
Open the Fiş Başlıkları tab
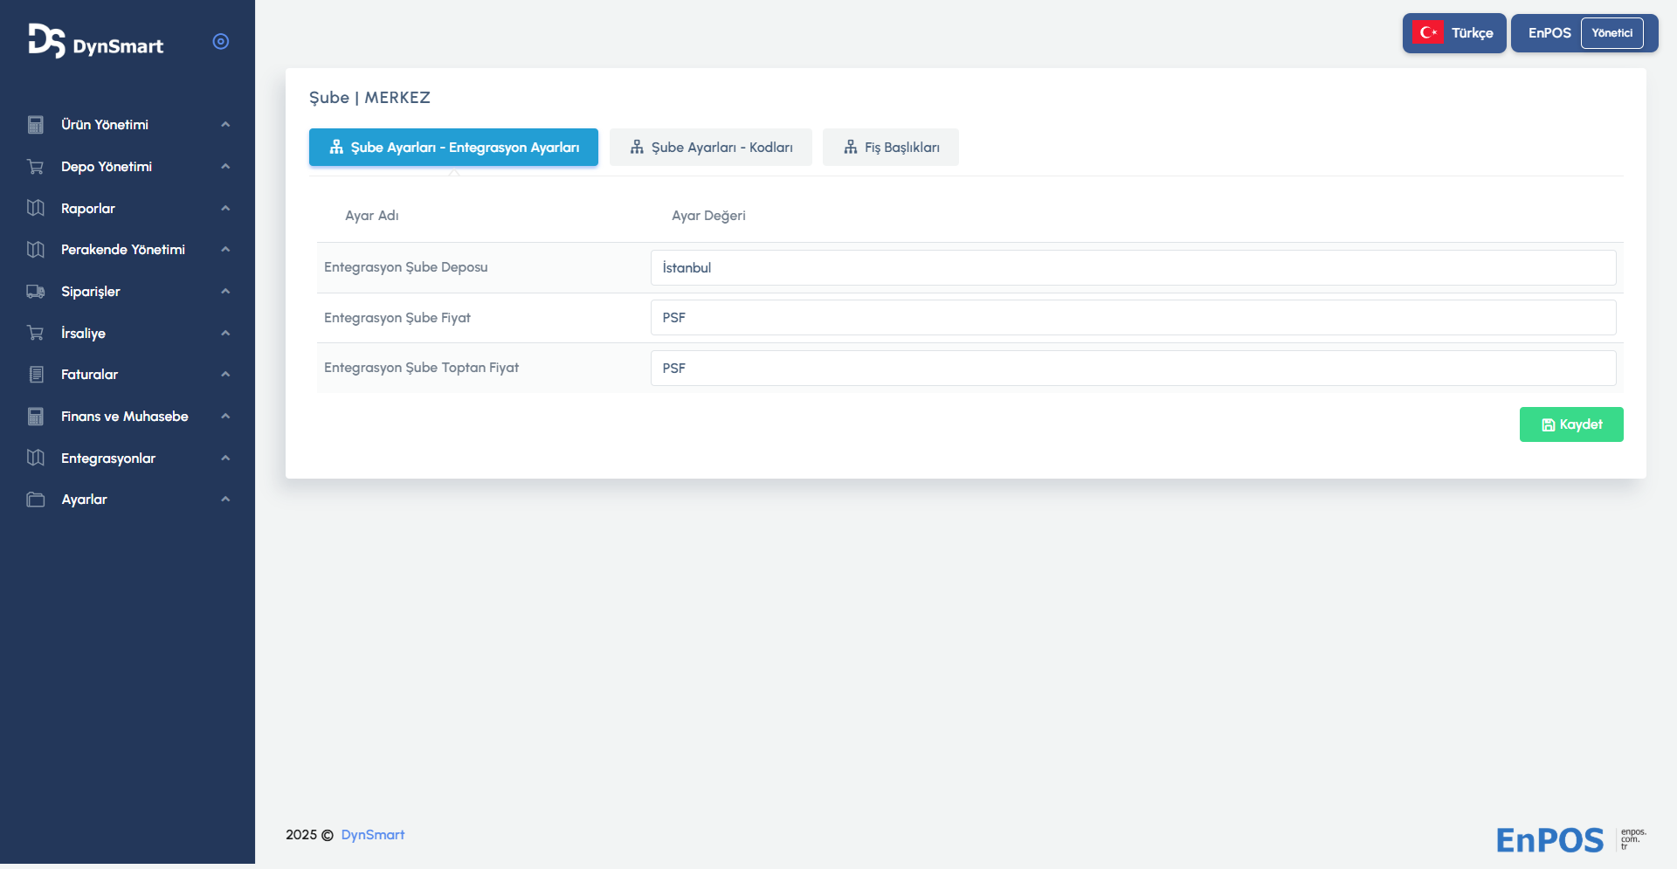click(891, 148)
